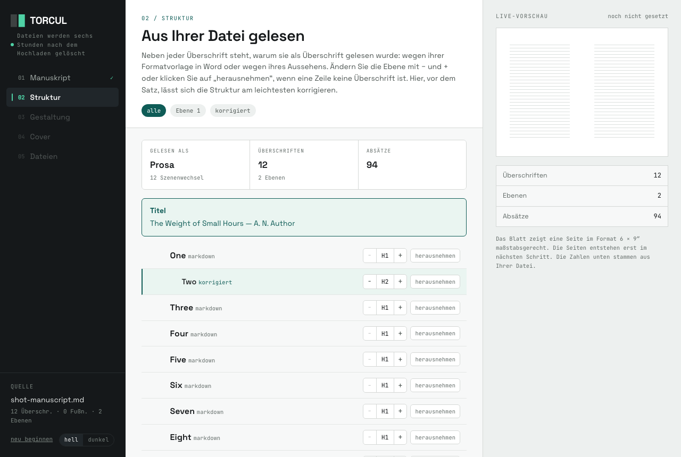The height and width of the screenshot is (457, 681).
Task: Open the Dateien step
Action: (62, 156)
